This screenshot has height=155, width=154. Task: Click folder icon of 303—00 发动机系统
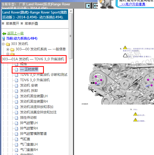pos(12,49)
